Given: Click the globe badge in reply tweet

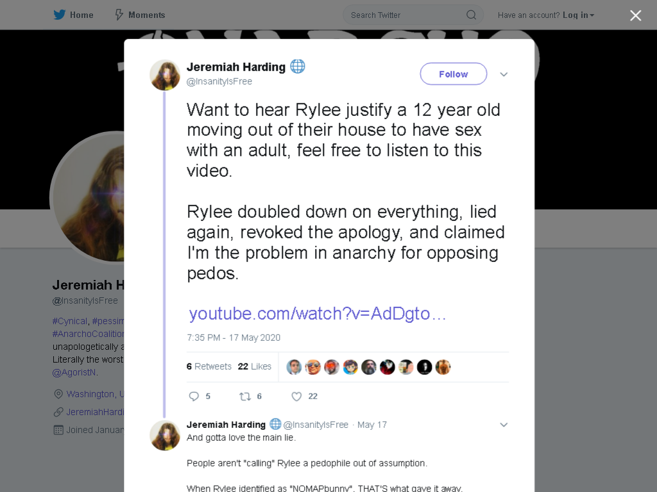Looking at the screenshot, I should click(x=275, y=424).
